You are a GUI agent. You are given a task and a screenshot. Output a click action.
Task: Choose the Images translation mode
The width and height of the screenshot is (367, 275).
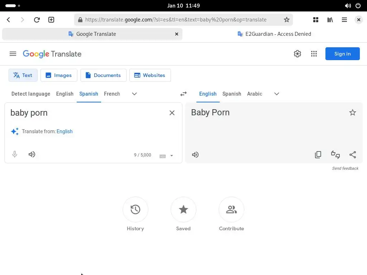(59, 75)
